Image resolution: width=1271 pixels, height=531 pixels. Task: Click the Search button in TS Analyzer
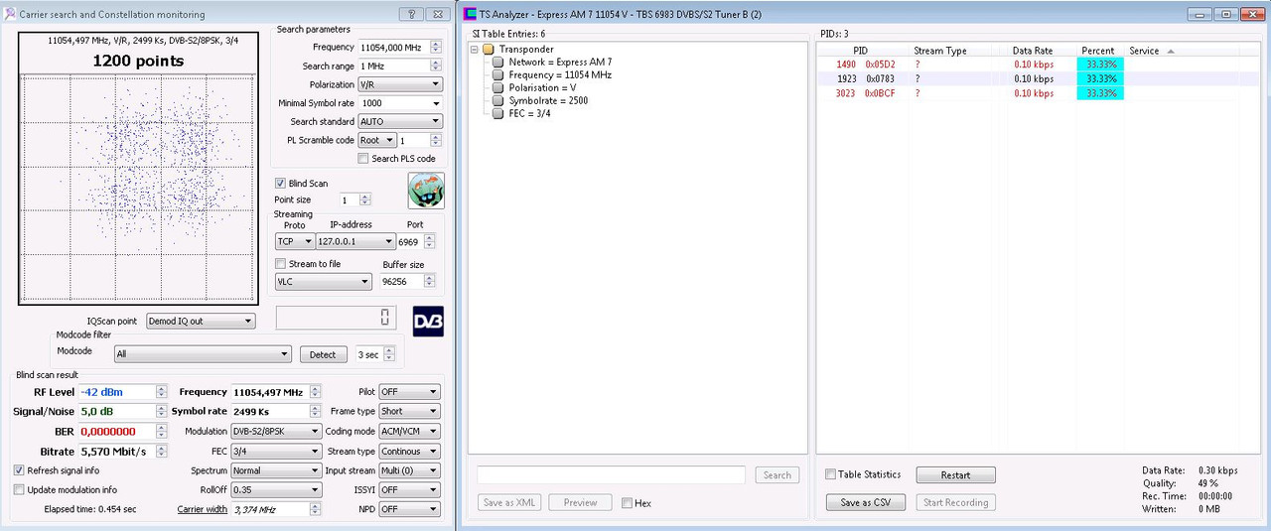[777, 475]
